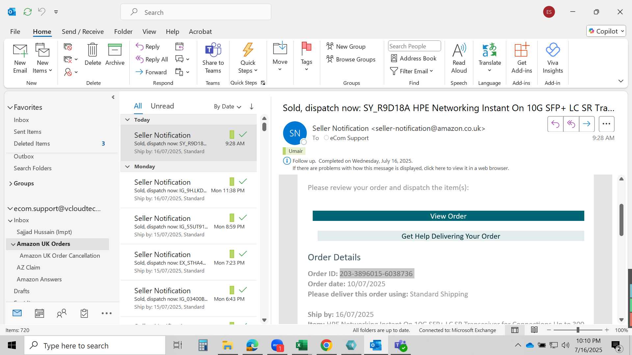Click Browse Groups
This screenshot has width=632, height=355.
[x=351, y=59]
